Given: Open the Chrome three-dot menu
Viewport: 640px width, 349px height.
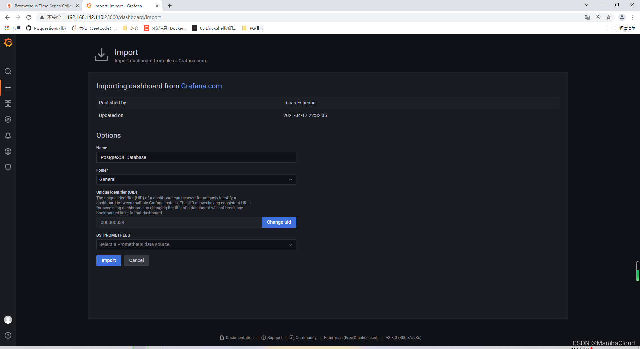Looking at the screenshot, I should coord(633,17).
